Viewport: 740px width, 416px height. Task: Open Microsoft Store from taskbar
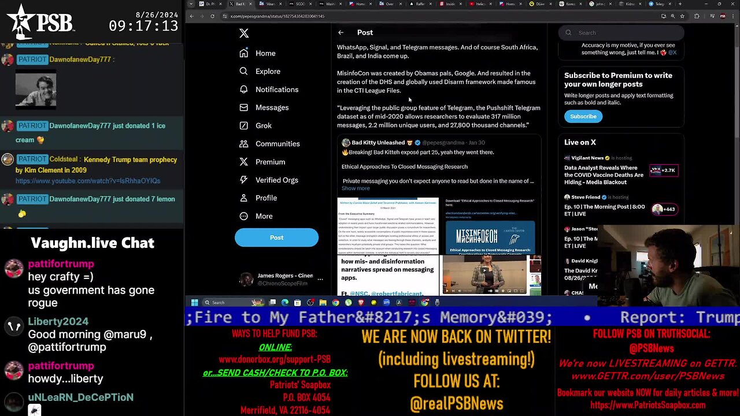pyautogui.click(x=297, y=302)
